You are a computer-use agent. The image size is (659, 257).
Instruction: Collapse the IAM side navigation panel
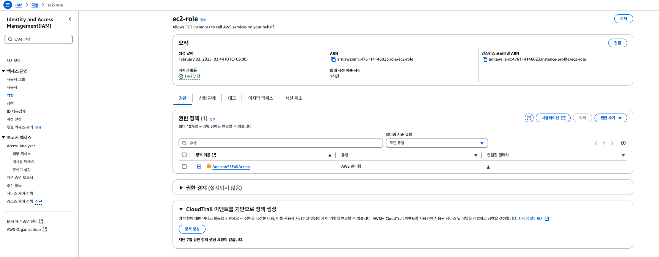(x=70, y=19)
